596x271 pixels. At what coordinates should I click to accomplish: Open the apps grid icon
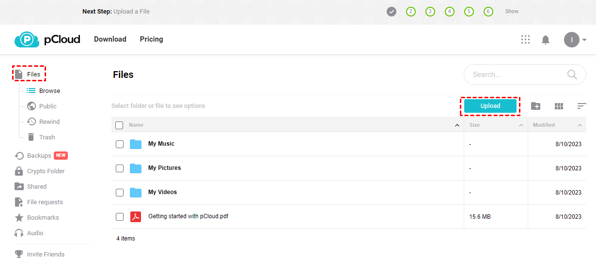point(525,40)
